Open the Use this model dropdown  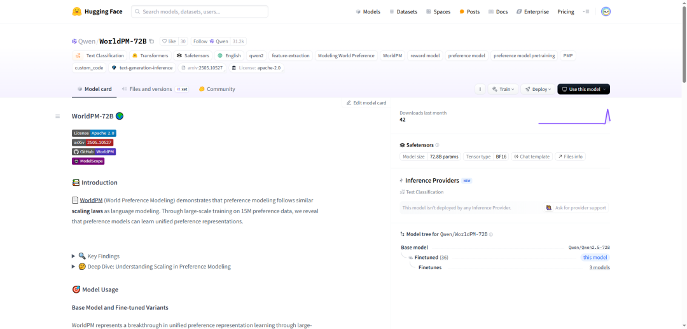click(x=583, y=89)
